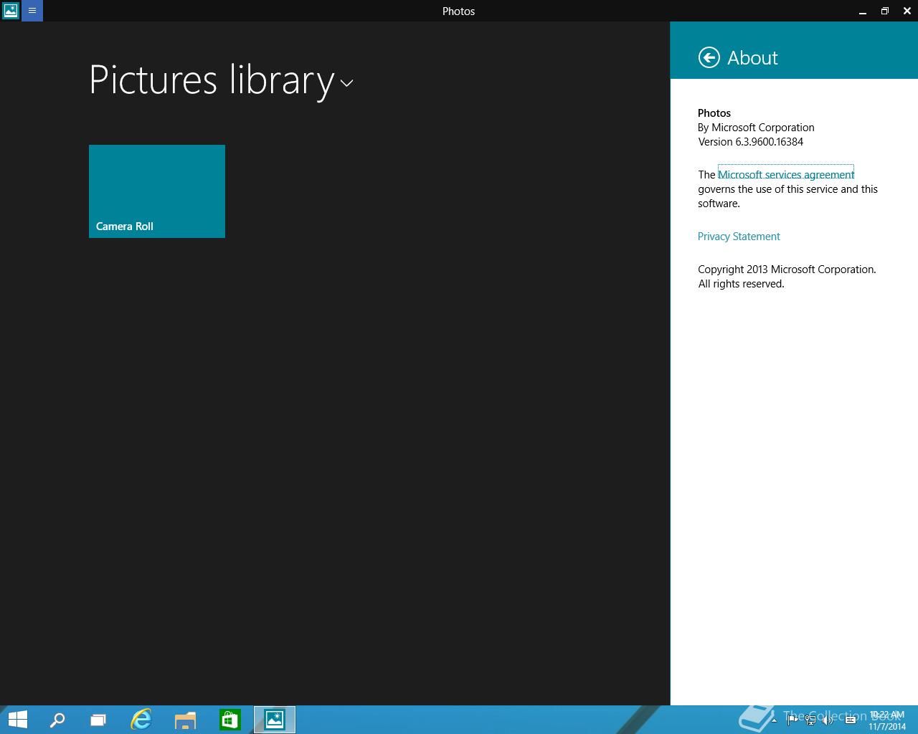This screenshot has height=734, width=918.
Task: Select the Photos taskbar button
Action: point(275,720)
